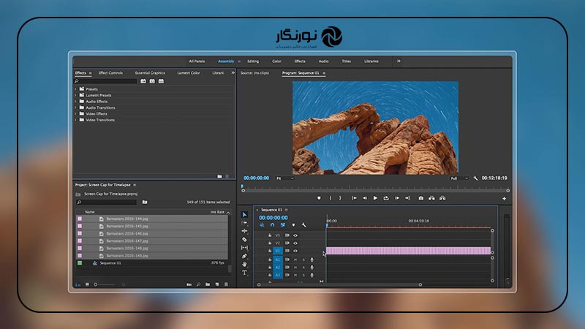
Task: Expand the Lumetri Presets folder
Action: coord(76,95)
